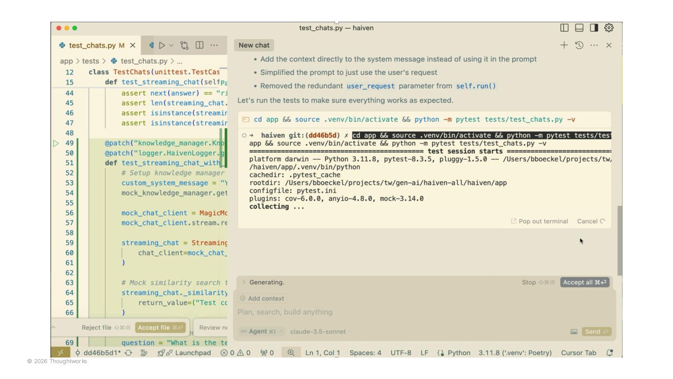
Task: Click Pop out terminal link
Action: 539,222
